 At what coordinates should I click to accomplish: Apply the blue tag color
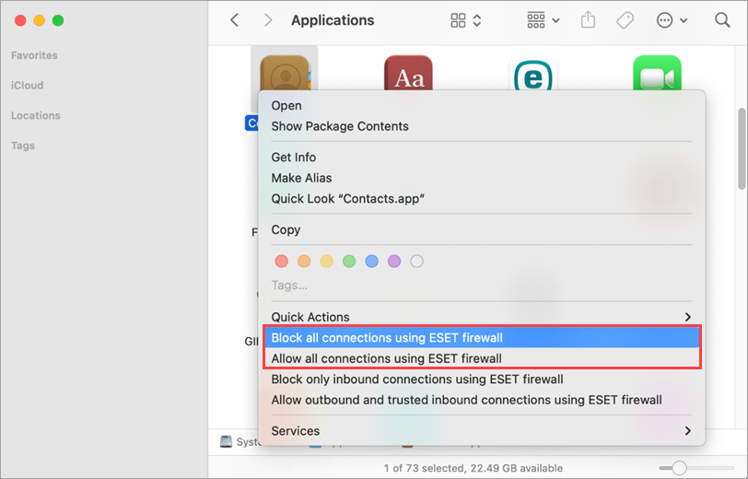point(371,261)
